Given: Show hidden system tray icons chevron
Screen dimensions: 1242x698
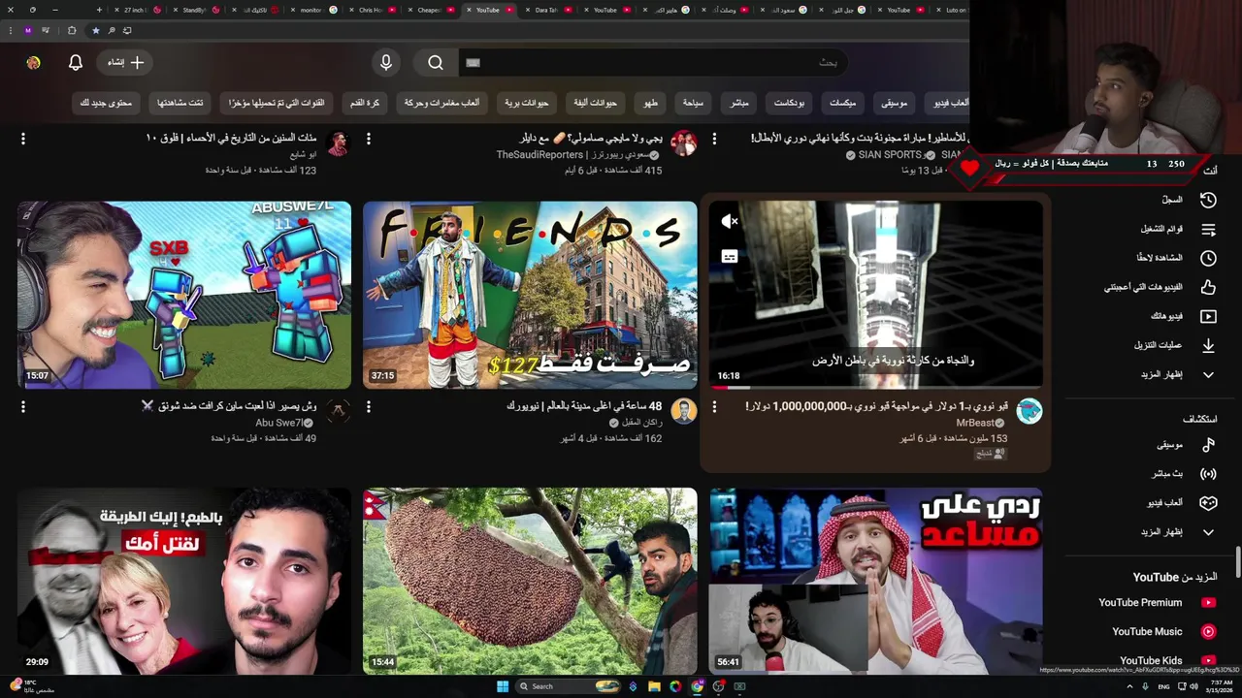Looking at the screenshot, I should [1129, 686].
